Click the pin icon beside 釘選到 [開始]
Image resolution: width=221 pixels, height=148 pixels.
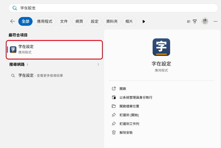click(114, 115)
